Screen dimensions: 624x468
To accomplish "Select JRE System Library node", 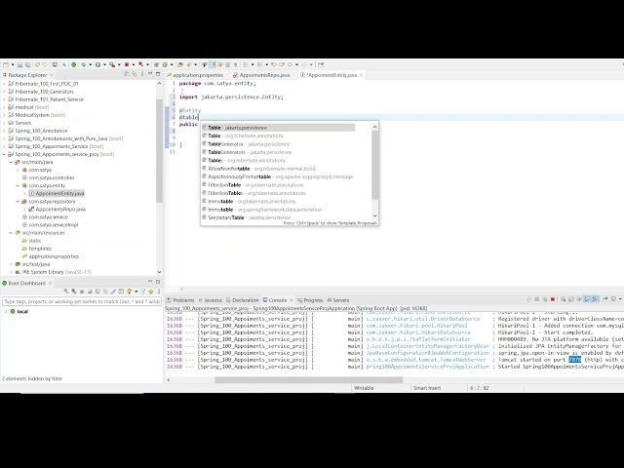I will pyautogui.click(x=53, y=272).
